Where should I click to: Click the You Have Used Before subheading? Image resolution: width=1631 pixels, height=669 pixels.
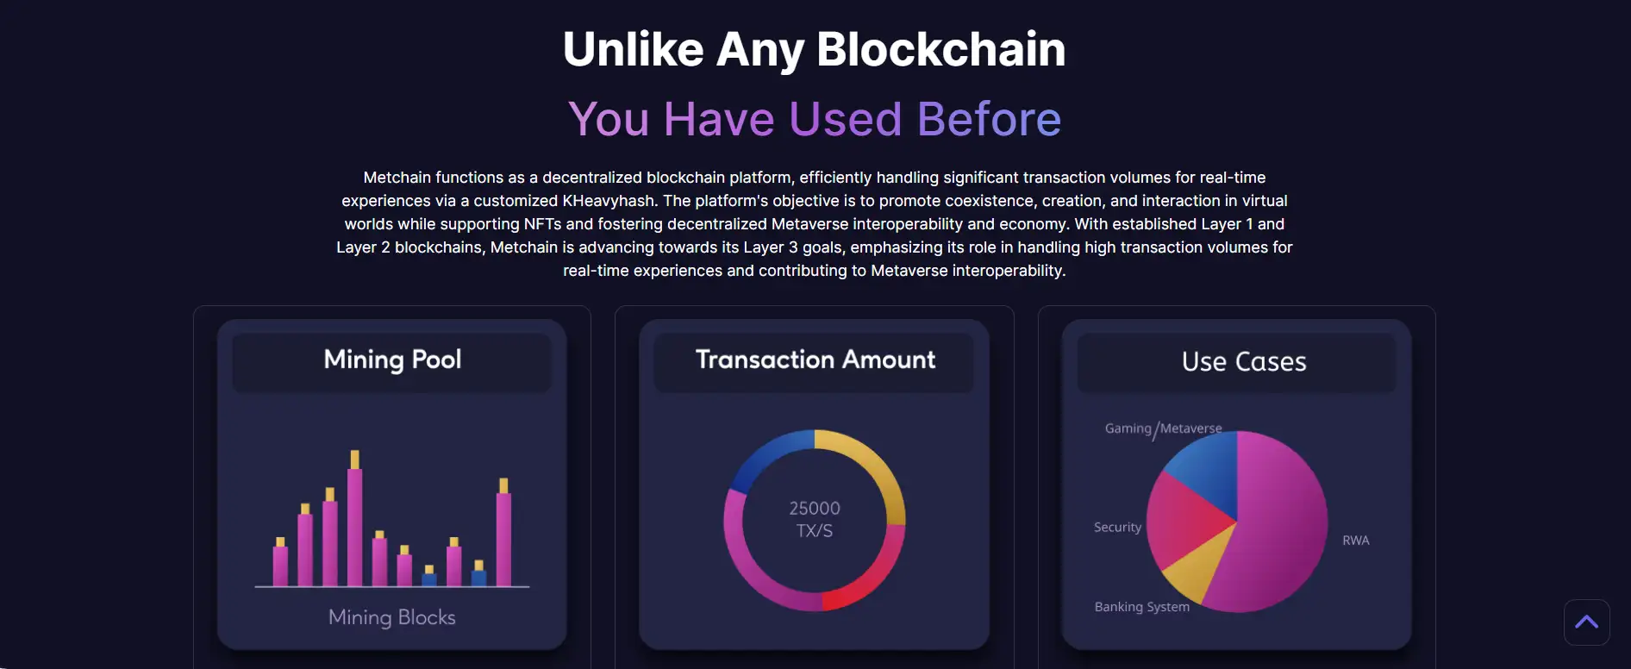[x=814, y=119]
